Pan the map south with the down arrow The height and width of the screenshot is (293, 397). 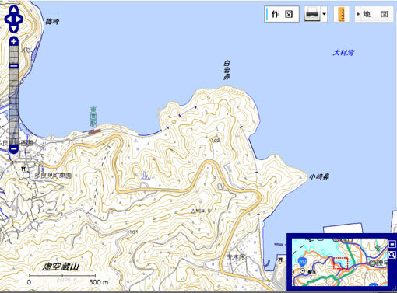point(14,28)
